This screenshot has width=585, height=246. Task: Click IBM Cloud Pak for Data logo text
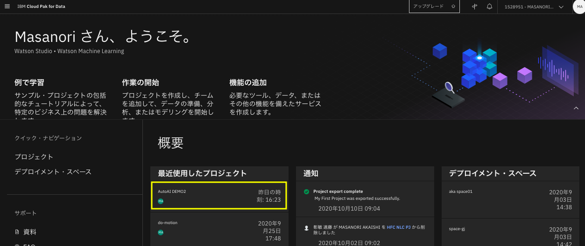41,7
